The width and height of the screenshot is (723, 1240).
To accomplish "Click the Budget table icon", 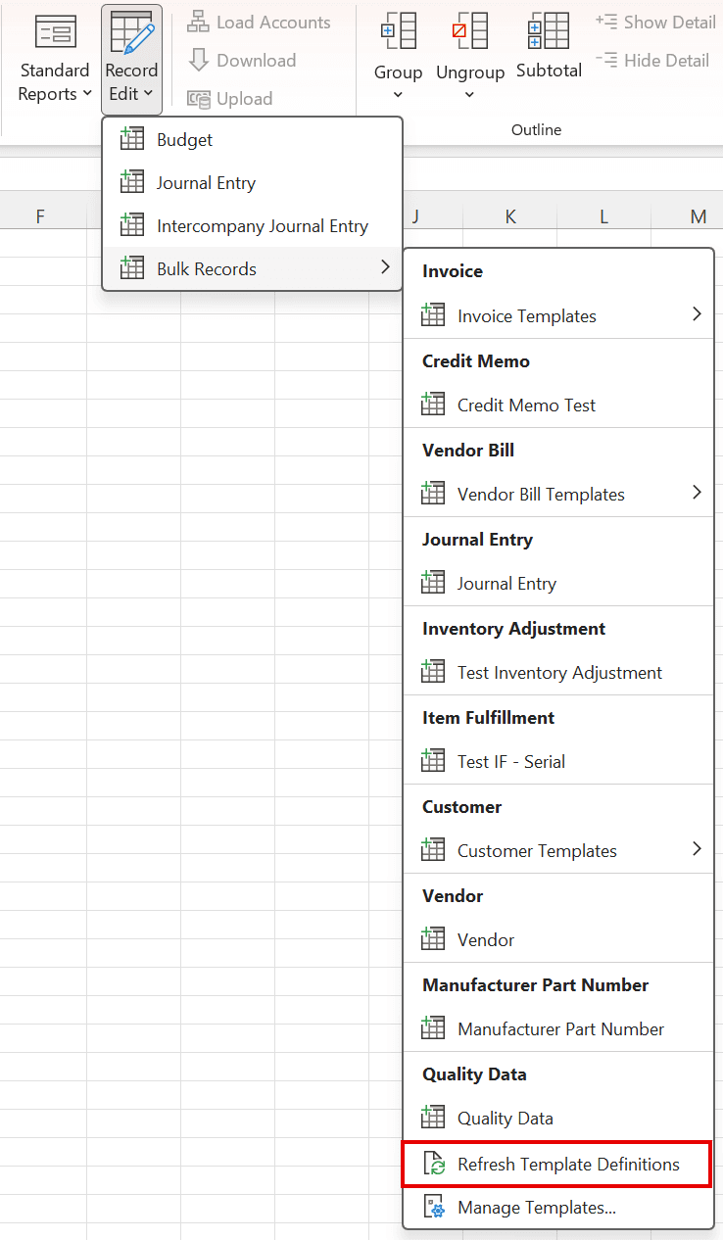I will [131, 139].
